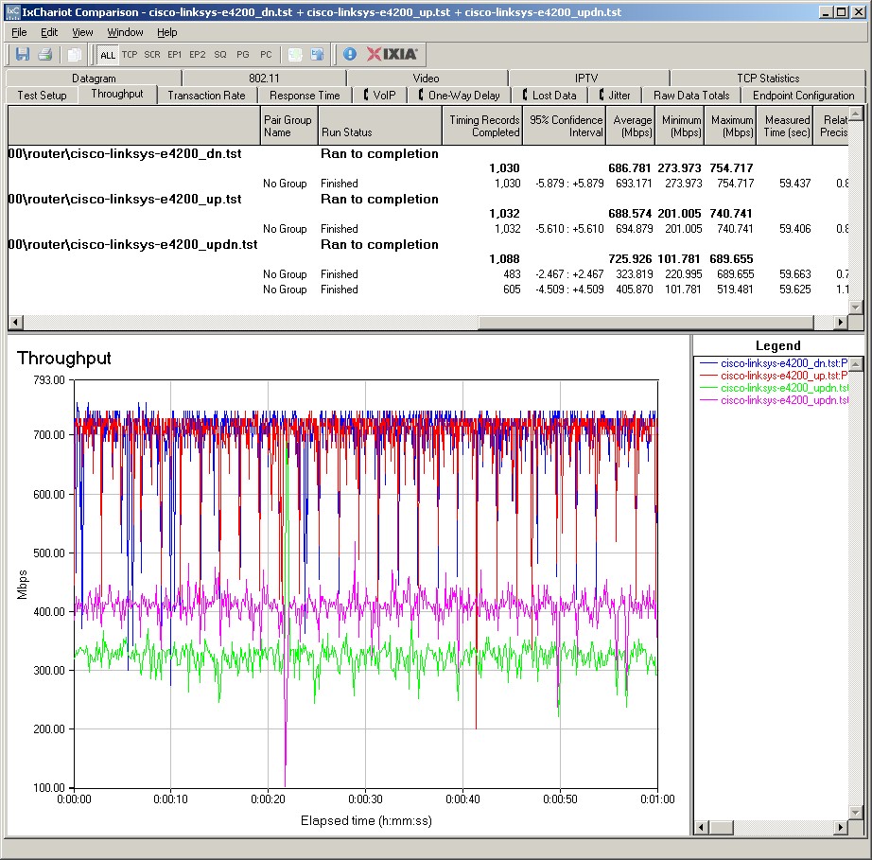Select the cisco-linksys-e4200_dn.tst row

(428, 153)
